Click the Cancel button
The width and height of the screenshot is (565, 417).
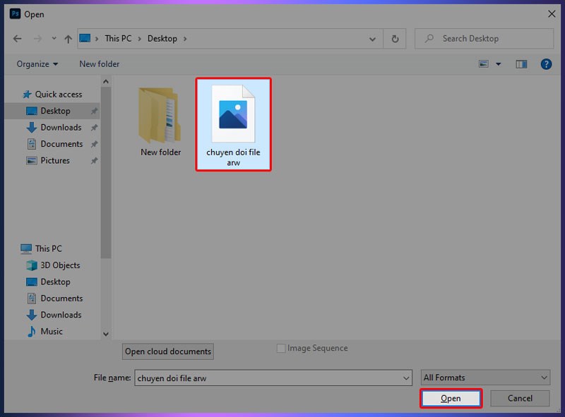pos(520,398)
